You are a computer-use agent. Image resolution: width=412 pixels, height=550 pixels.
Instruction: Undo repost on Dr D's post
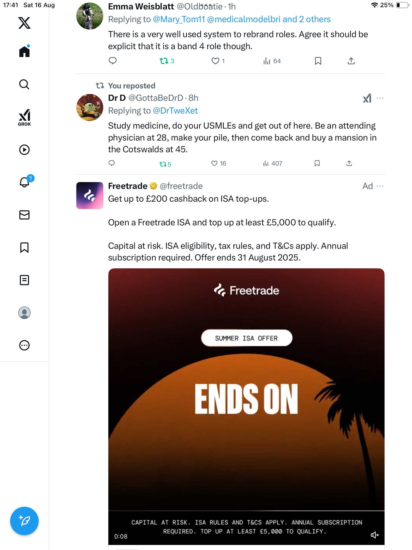coord(163,164)
